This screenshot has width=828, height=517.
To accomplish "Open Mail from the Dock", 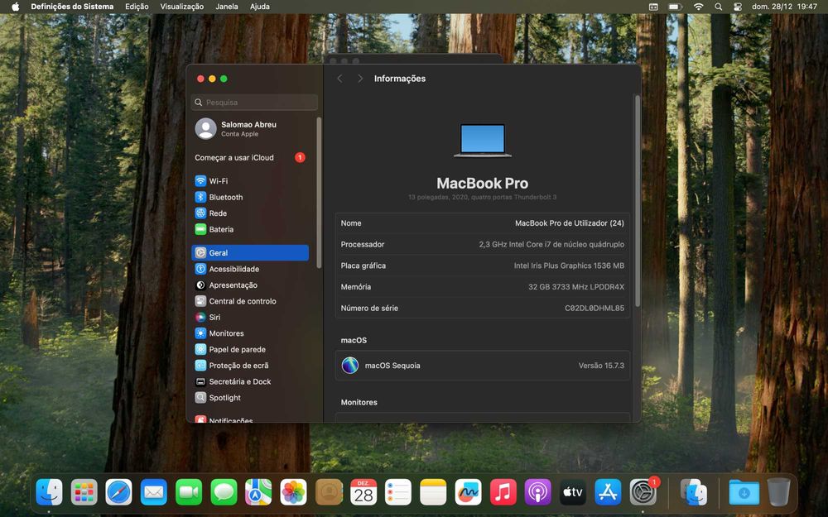I will click(154, 493).
